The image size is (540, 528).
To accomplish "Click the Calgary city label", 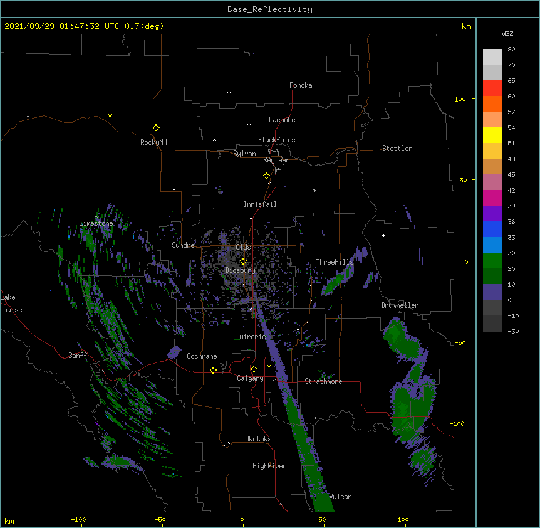I will point(250,378).
